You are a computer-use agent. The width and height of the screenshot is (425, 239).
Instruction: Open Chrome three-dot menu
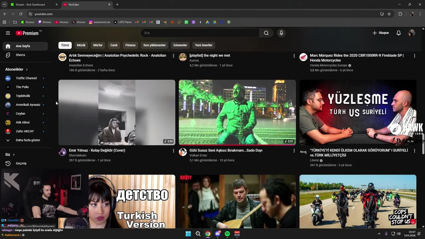[420, 14]
